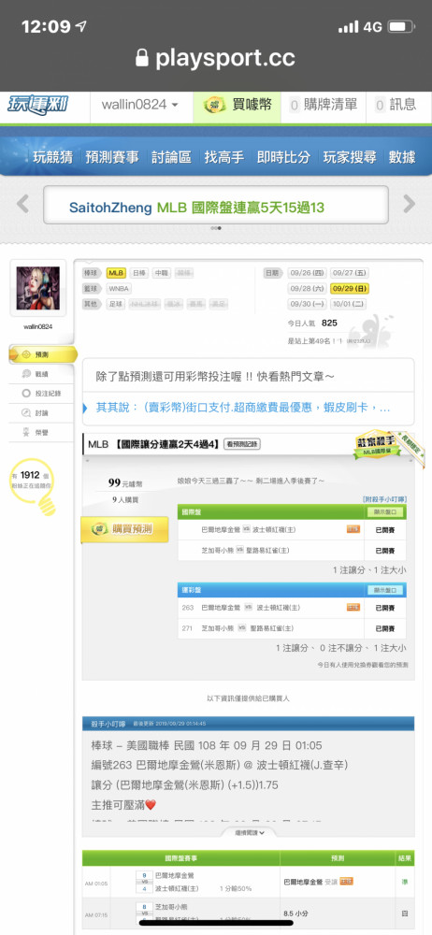Open 討論 sidebar item
This screenshot has height=935, width=432.
coord(41,412)
